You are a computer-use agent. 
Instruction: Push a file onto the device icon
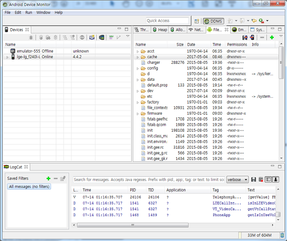[252, 38]
